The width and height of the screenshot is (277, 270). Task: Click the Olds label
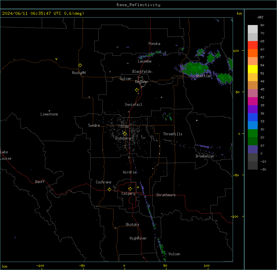pyautogui.click(x=125, y=126)
